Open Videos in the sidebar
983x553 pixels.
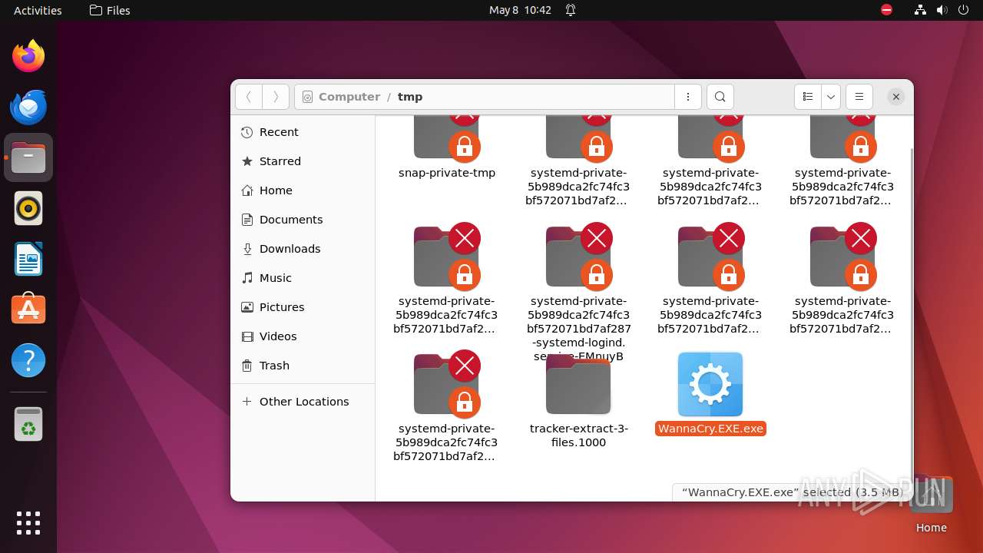pos(303,336)
